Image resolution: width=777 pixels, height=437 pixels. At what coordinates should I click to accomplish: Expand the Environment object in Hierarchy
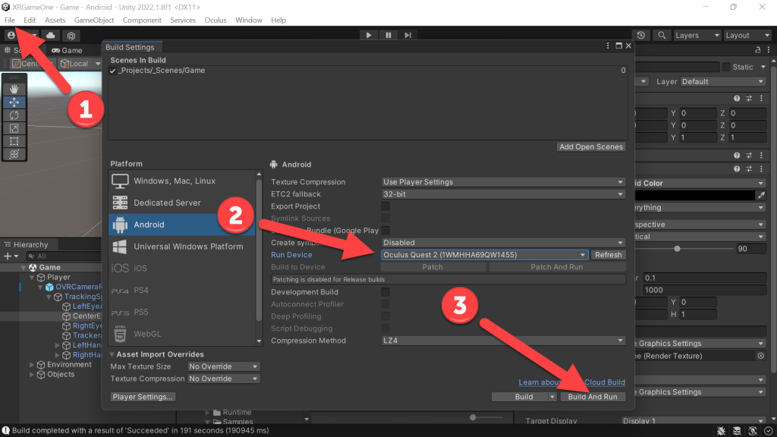[x=32, y=365]
